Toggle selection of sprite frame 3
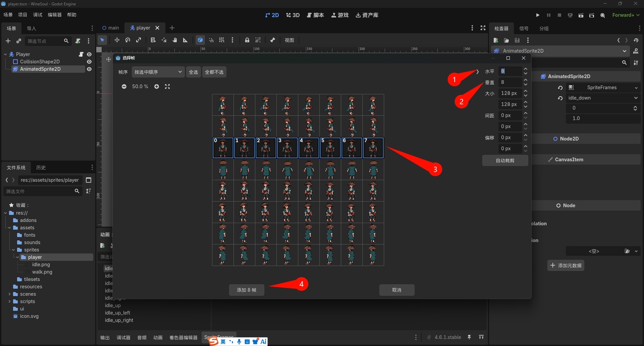Screen dimensions: 644x346 pos(287,148)
